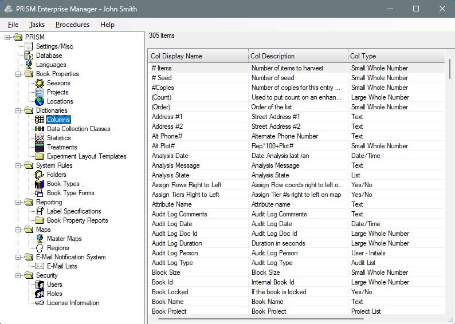Collapse the Dictionaries node
Viewport: 455px width, 324px height.
tap(18, 110)
